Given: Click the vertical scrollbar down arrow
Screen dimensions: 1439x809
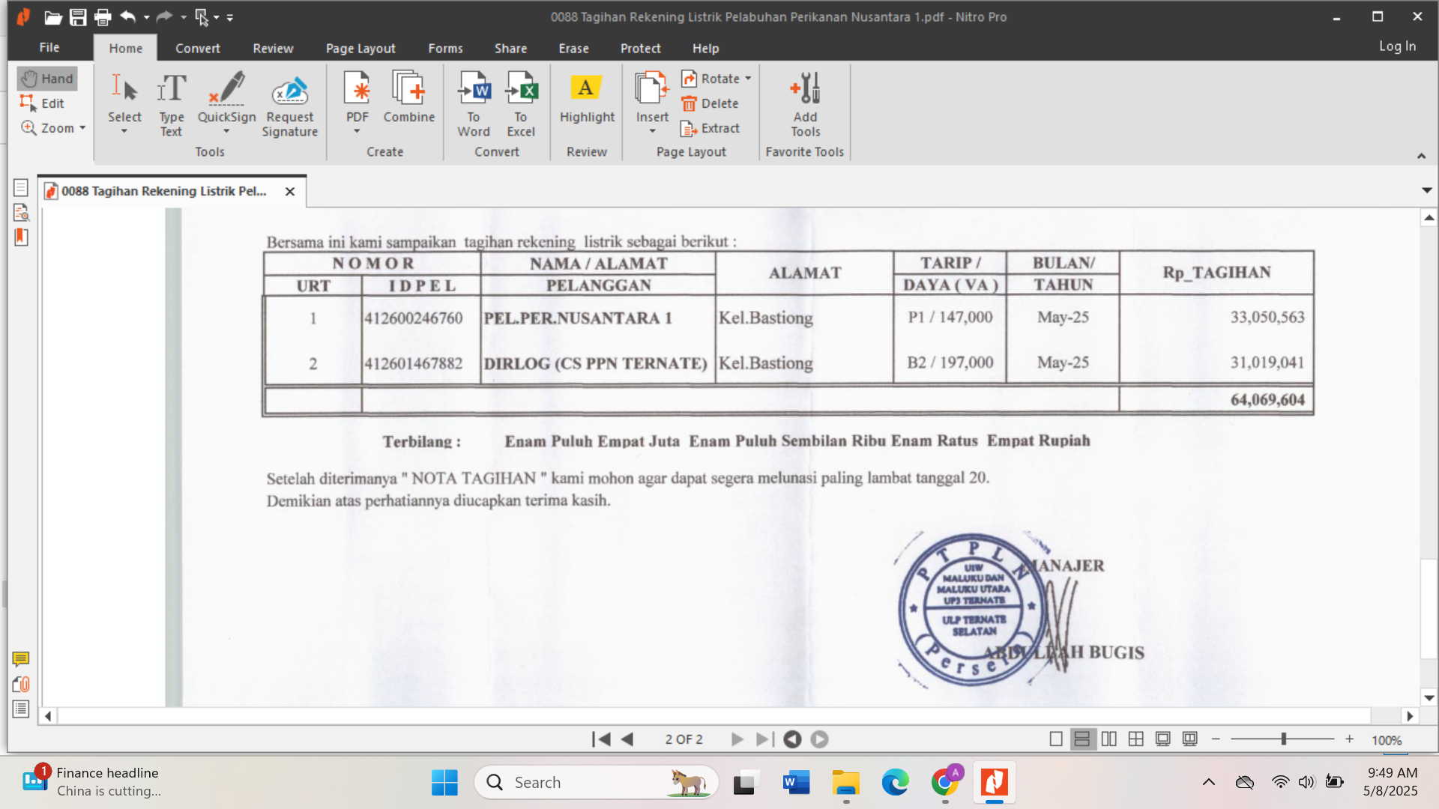Looking at the screenshot, I should [1429, 698].
